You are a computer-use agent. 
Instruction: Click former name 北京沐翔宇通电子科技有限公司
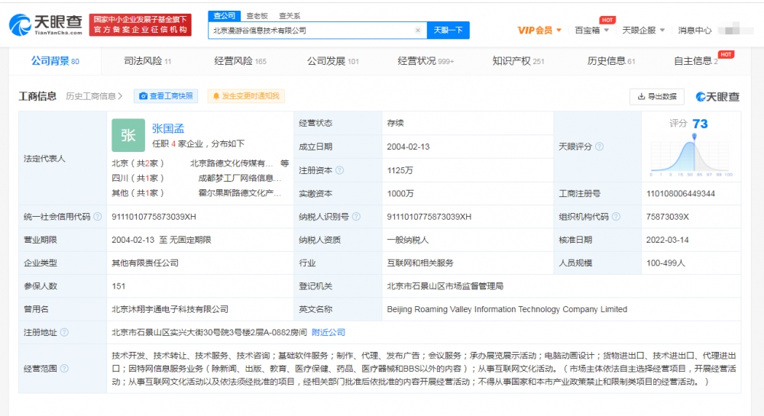tap(170, 309)
